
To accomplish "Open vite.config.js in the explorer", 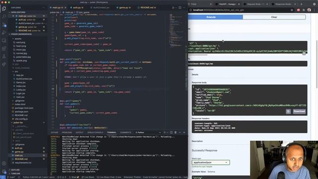I will [21, 119].
